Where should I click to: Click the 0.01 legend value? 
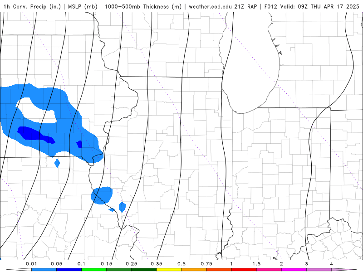click(31, 264)
